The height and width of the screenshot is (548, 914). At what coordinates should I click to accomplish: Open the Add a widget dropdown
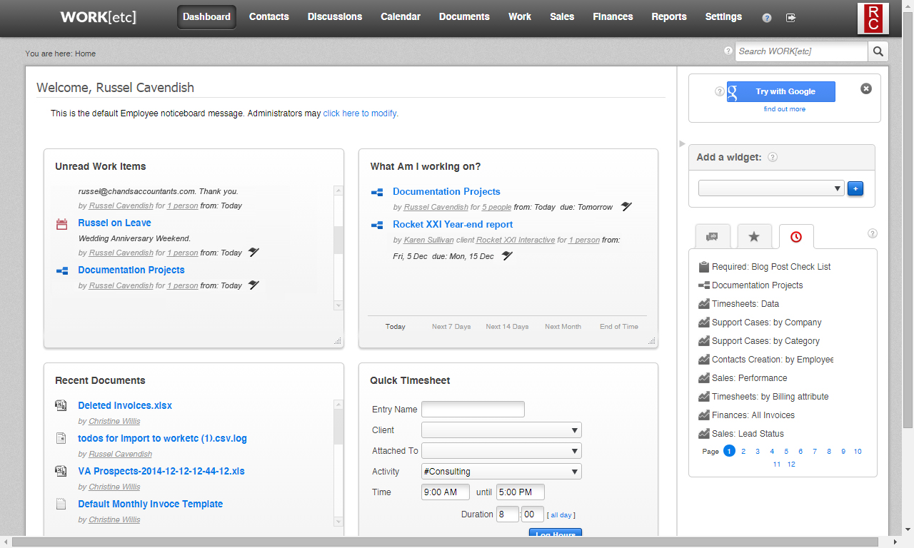click(771, 189)
